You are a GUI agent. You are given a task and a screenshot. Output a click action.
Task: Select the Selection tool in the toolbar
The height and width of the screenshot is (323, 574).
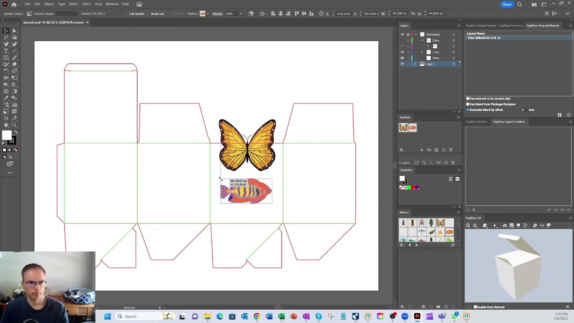(6, 31)
